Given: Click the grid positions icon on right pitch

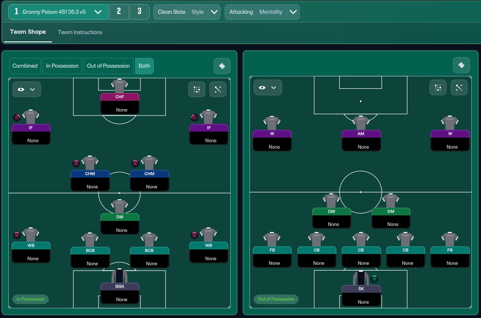Looking at the screenshot, I should pyautogui.click(x=438, y=88).
